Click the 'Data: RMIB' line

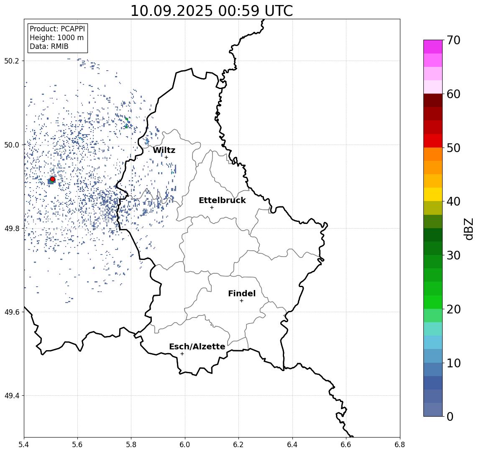coord(49,47)
